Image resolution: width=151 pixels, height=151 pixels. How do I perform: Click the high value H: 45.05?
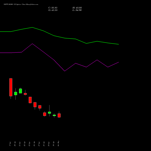pyautogui.click(x=77, y=8)
